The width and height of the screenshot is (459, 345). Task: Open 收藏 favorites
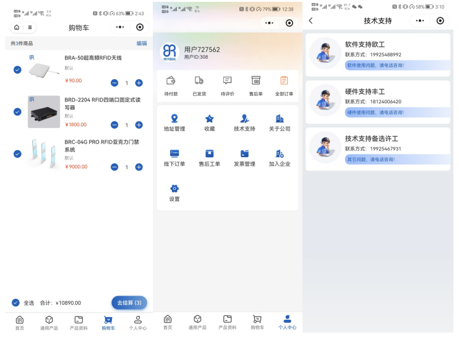pyautogui.click(x=210, y=122)
